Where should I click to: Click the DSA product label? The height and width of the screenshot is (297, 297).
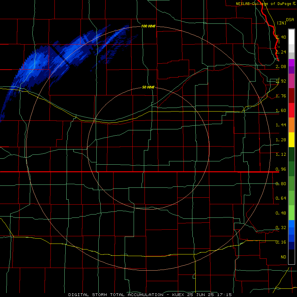(290, 20)
